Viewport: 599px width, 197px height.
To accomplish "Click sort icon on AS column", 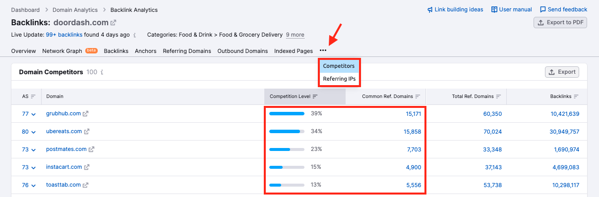I will click(33, 97).
